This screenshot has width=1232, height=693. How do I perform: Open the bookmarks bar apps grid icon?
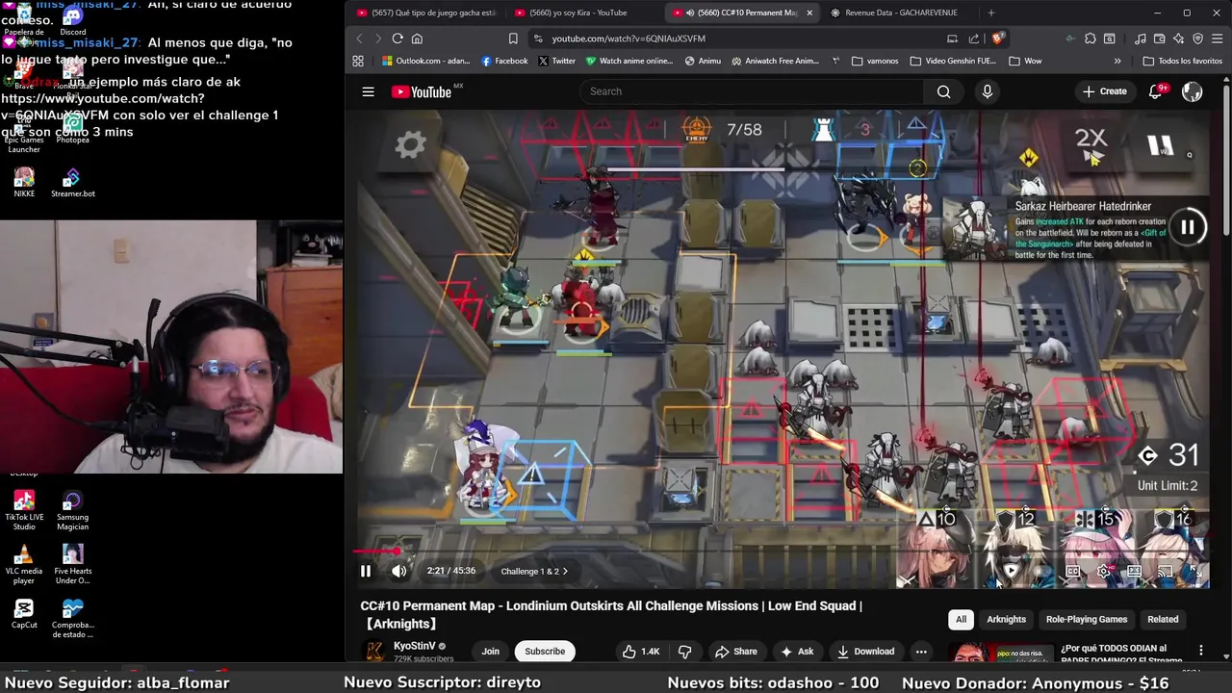click(x=358, y=61)
